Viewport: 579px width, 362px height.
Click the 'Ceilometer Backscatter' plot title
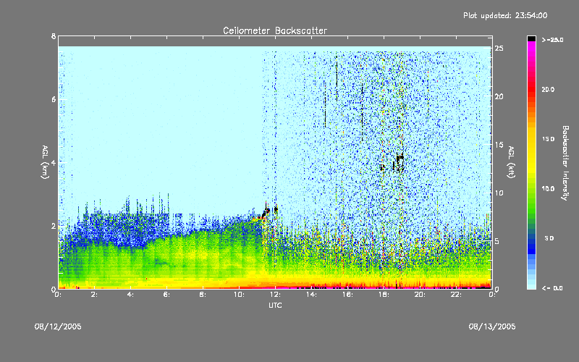[275, 30]
